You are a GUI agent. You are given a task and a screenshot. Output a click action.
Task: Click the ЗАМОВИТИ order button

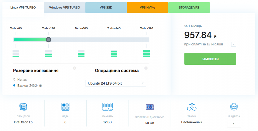pyautogui.click(x=210, y=59)
